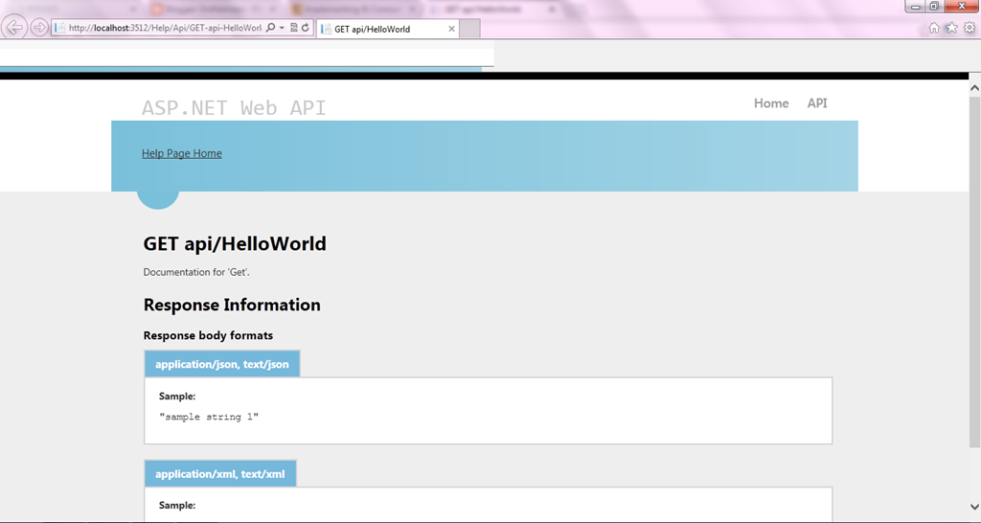Follow the Help Page Home link
The image size is (981, 523).
(181, 153)
